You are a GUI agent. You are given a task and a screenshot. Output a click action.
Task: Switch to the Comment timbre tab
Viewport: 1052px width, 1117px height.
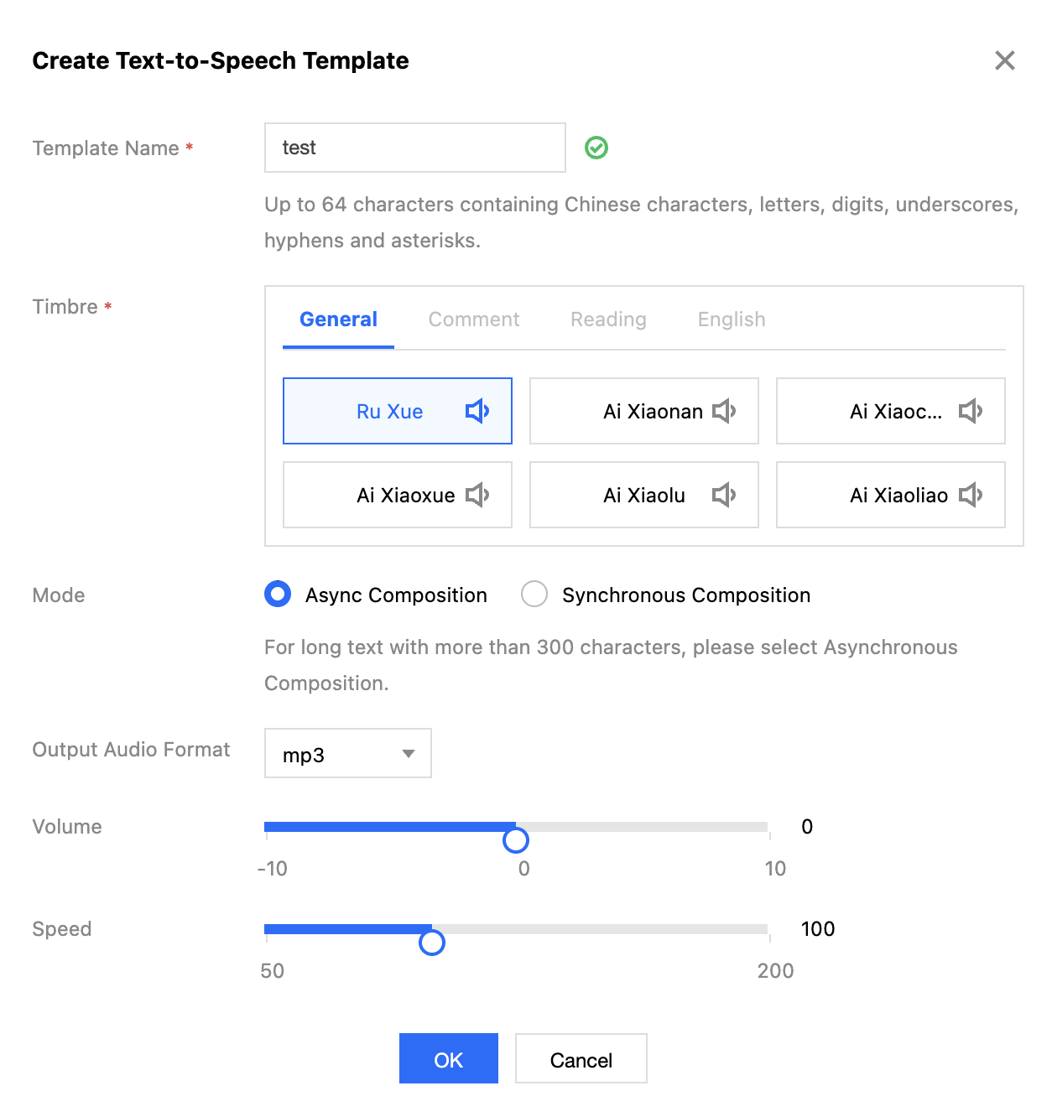[x=474, y=320]
